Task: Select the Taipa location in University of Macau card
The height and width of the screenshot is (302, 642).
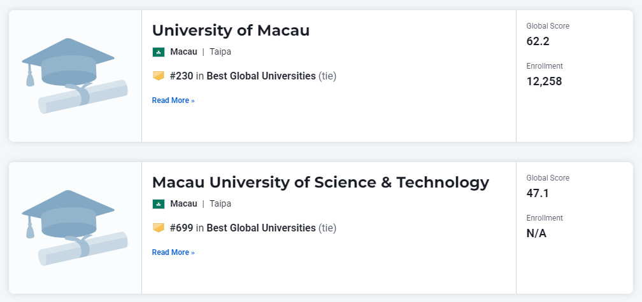Action: pyautogui.click(x=220, y=52)
